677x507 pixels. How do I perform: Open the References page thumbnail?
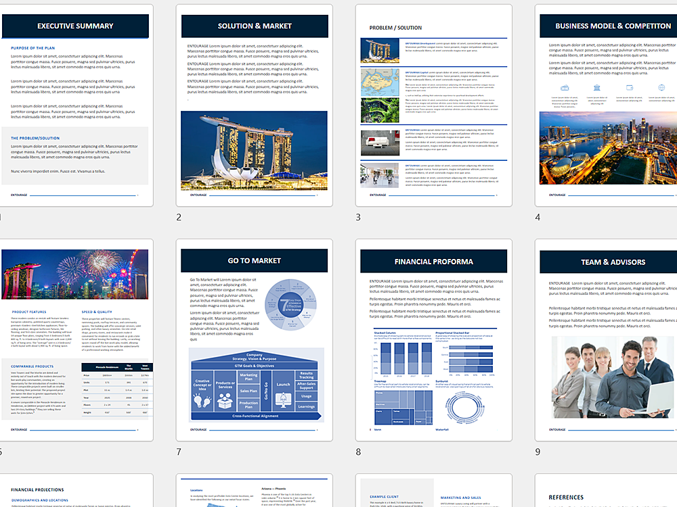(x=606, y=491)
